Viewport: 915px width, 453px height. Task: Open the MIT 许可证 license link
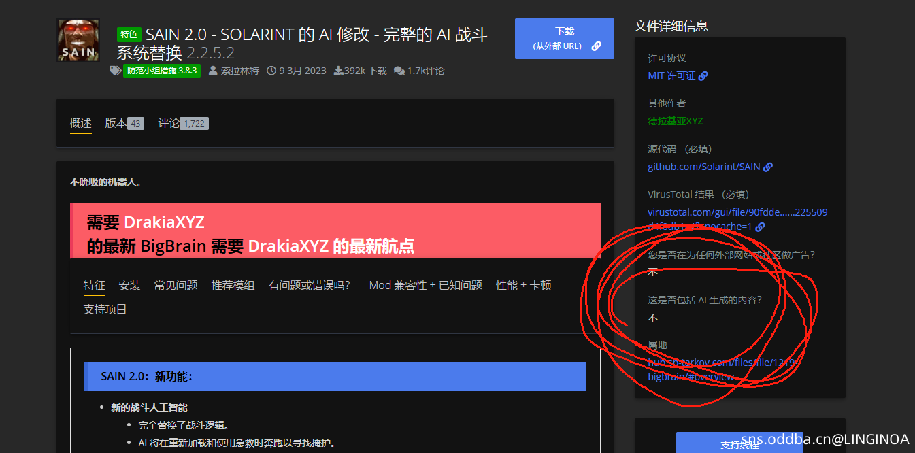coord(671,76)
